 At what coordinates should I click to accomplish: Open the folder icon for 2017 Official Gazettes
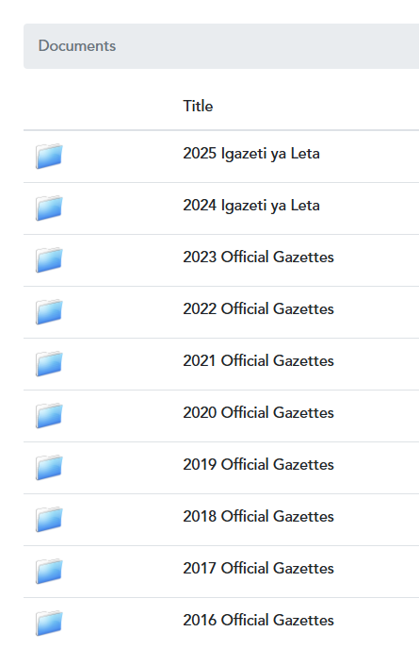click(x=49, y=572)
